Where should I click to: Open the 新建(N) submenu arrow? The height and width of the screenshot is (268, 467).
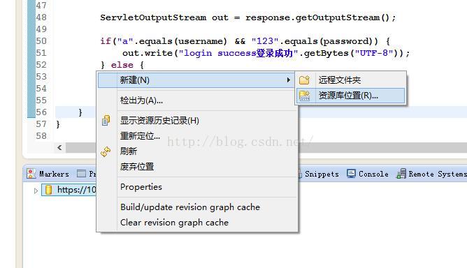(x=288, y=80)
